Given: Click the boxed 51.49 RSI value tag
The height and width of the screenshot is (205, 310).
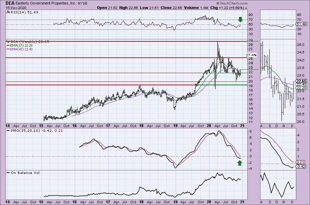Looking at the screenshot, I should click(x=302, y=24).
